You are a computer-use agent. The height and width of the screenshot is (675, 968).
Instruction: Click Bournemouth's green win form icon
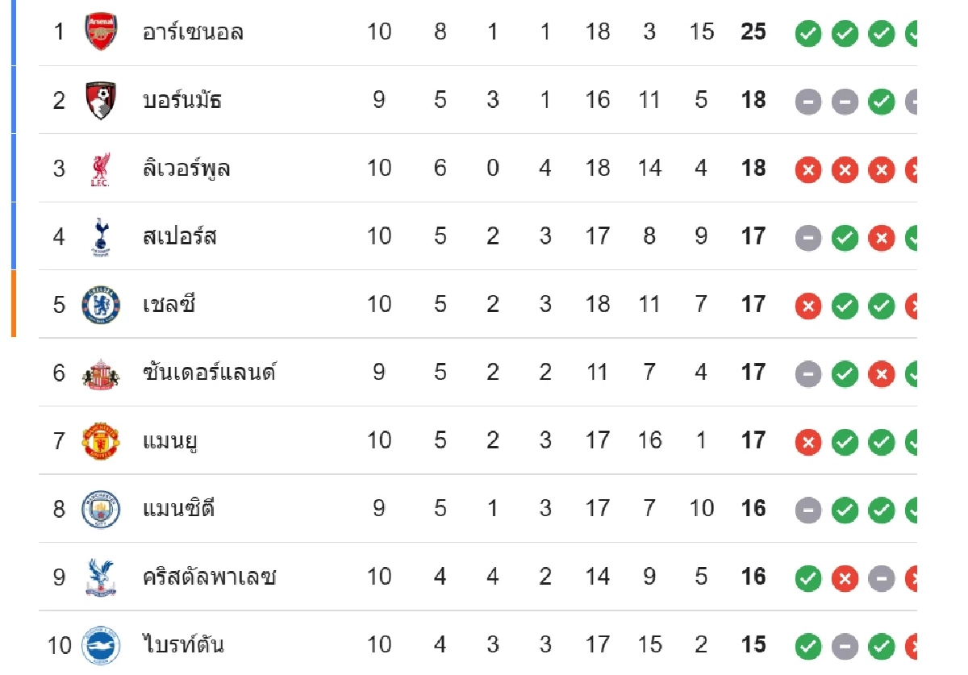tap(881, 102)
